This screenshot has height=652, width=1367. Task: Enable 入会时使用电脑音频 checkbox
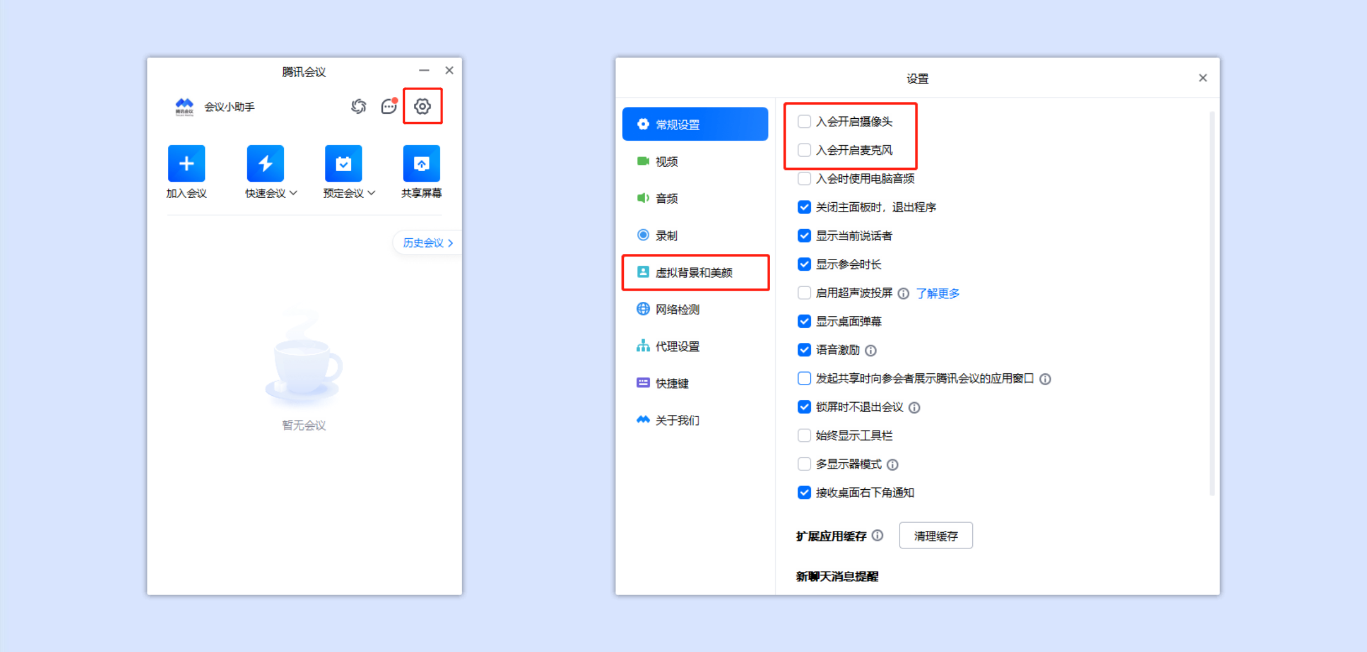pos(804,179)
